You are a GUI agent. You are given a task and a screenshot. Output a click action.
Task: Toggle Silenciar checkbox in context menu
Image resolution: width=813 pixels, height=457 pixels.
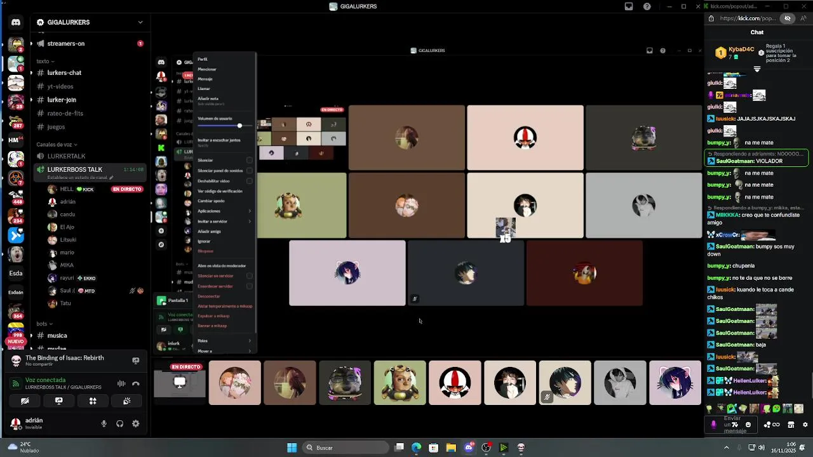[x=249, y=161]
